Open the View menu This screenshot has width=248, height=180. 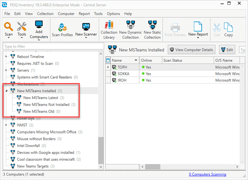[x=29, y=13]
